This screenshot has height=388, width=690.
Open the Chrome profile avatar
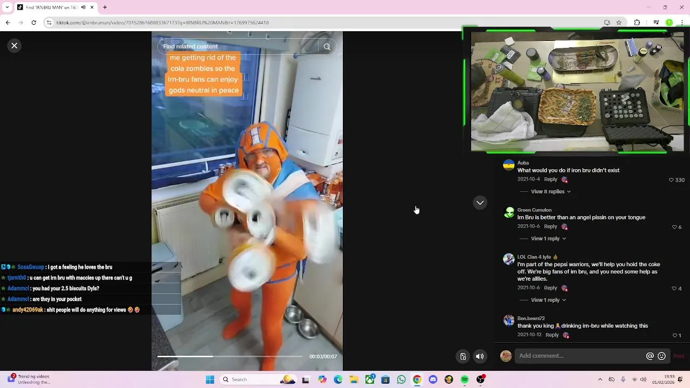669,23
